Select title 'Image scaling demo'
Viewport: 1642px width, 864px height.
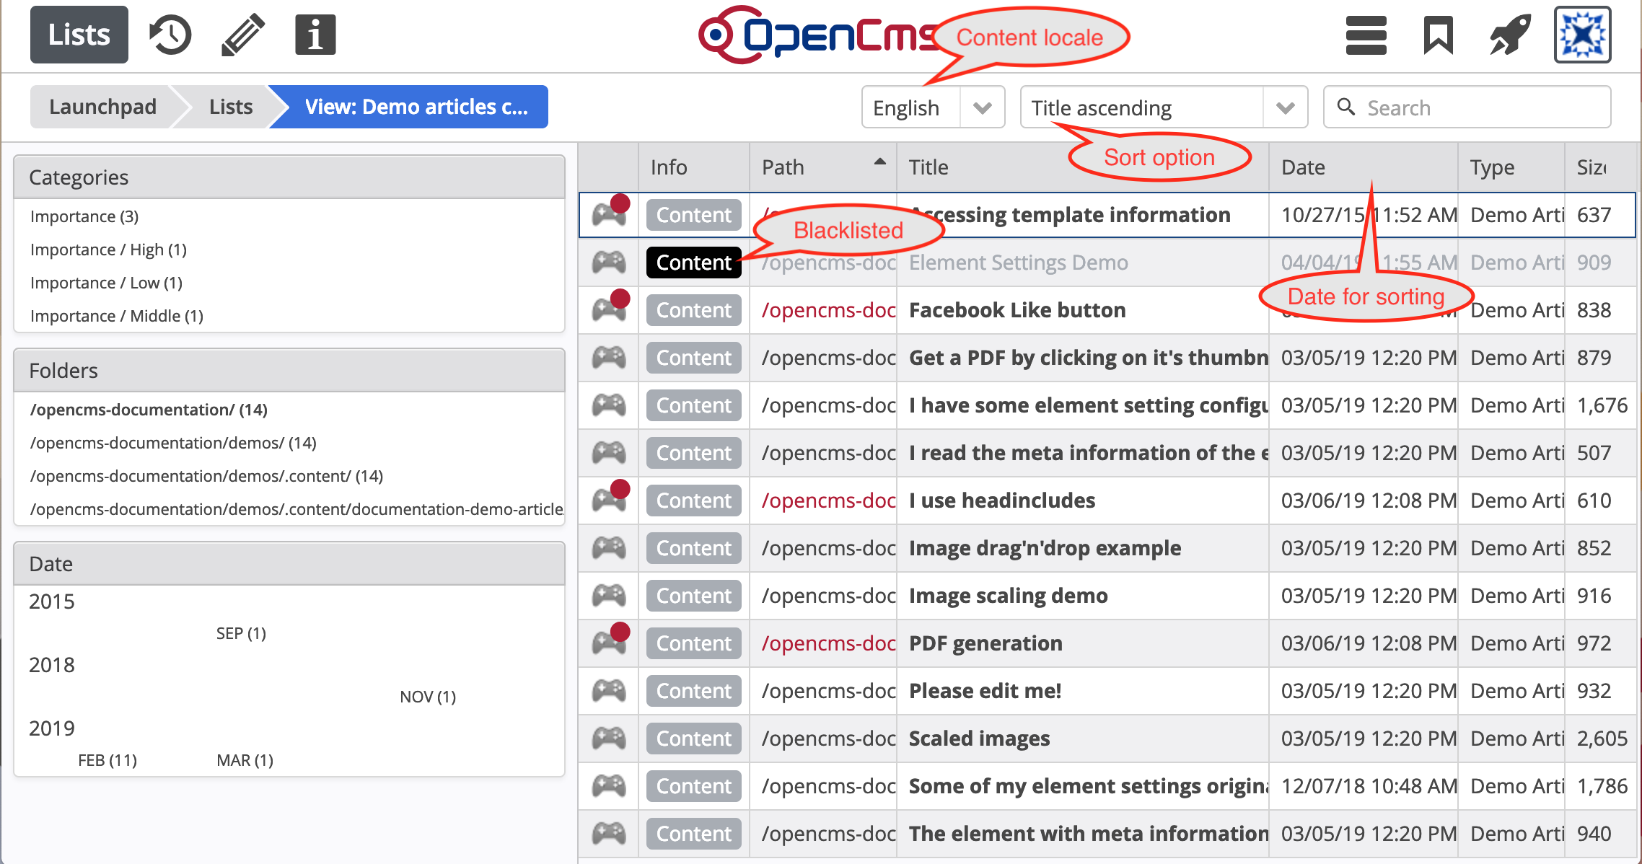coord(1009,596)
